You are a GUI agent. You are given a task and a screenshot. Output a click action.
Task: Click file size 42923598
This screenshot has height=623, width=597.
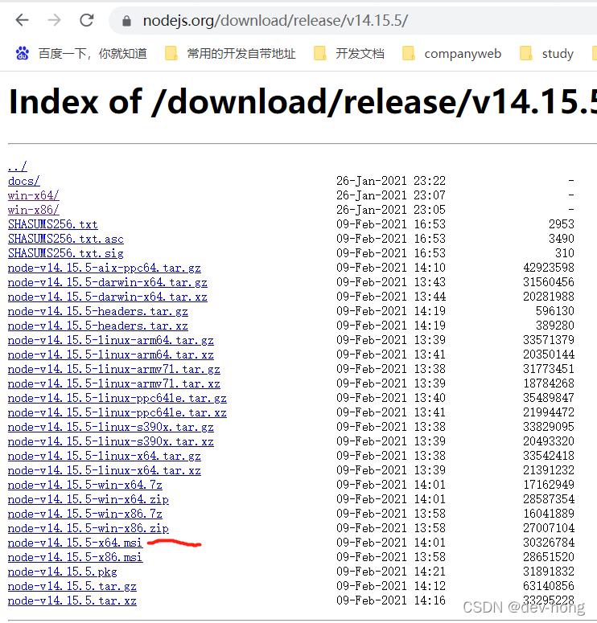coord(549,268)
